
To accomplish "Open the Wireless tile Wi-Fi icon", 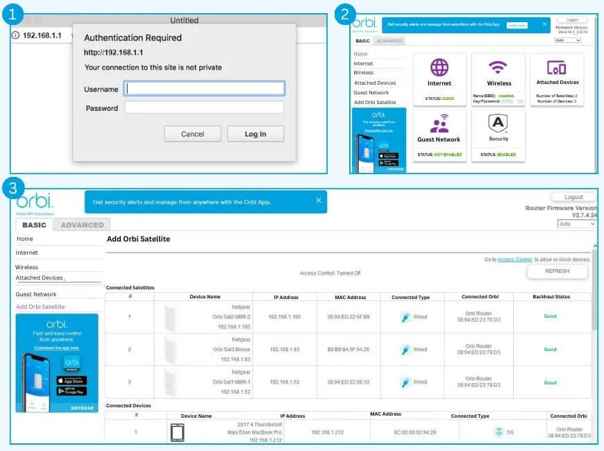I will click(x=498, y=67).
